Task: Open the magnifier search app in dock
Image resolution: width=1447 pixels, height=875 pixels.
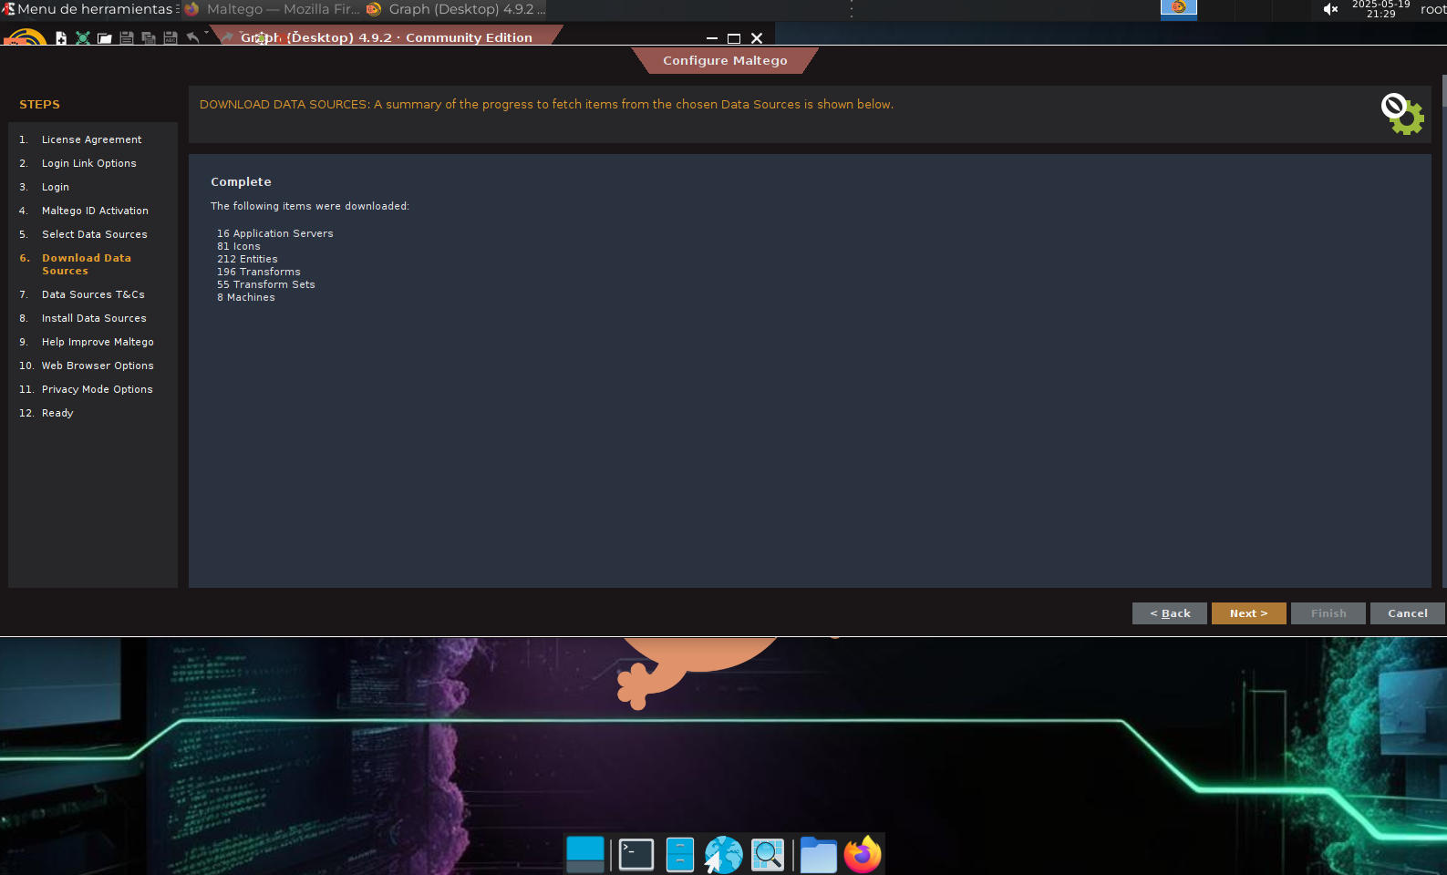Action: pyautogui.click(x=767, y=855)
